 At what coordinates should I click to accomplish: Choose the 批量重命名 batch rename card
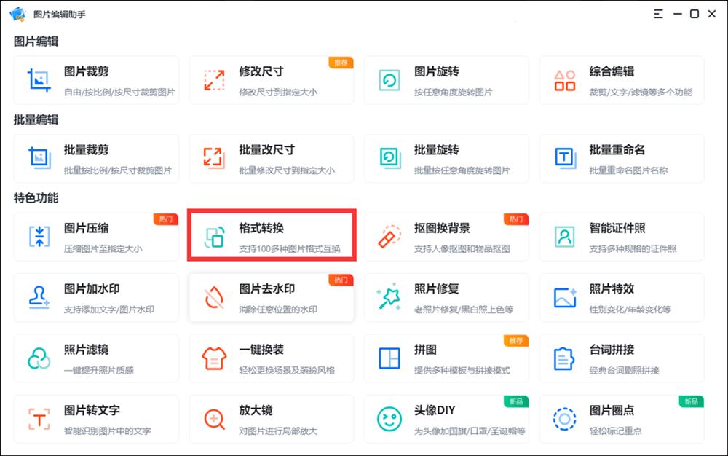(x=621, y=158)
